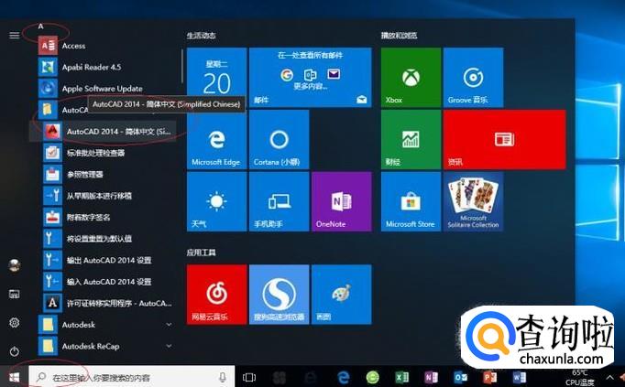The image size is (625, 387).
Task: Open 参照管理器 from AutoCAD folder
Action: [105, 174]
